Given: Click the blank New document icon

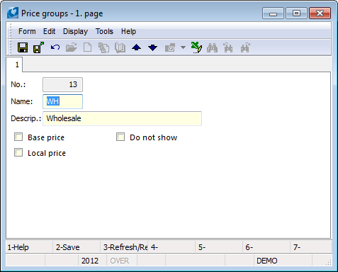Looking at the screenshot, I should click(88, 47).
